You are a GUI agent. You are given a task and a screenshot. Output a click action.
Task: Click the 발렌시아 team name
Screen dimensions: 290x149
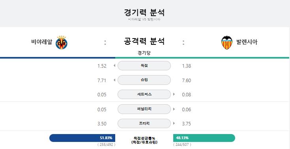[247, 42]
